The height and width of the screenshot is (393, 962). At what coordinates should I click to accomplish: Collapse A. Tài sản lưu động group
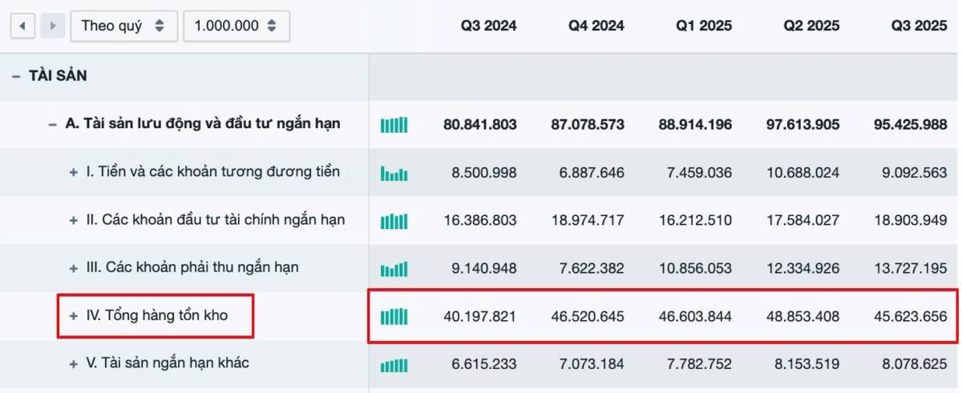(x=53, y=124)
